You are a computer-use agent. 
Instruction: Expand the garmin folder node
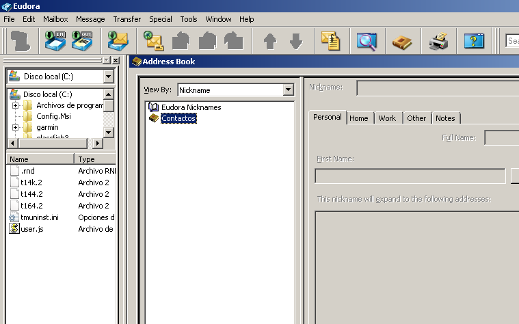[15, 127]
